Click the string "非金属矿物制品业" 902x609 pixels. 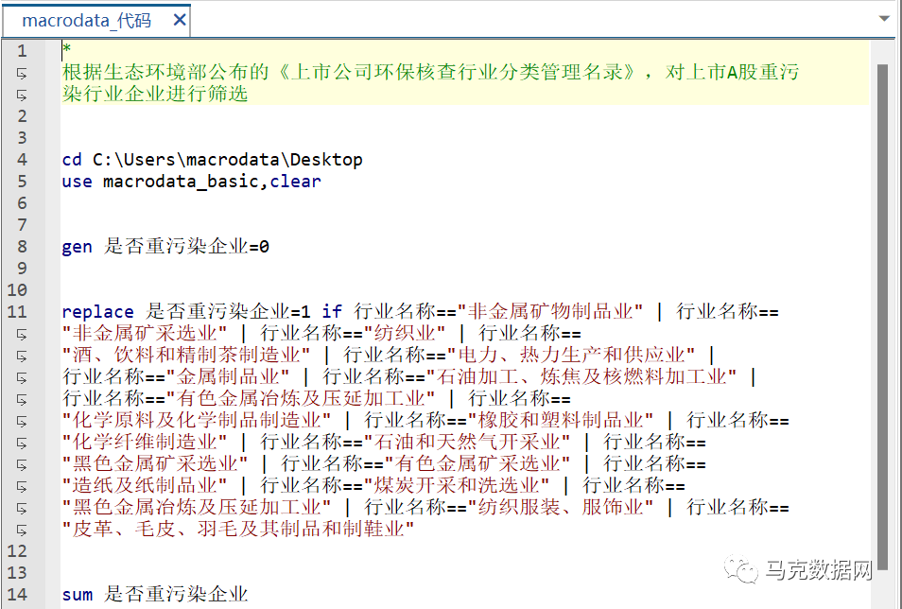[x=550, y=311]
